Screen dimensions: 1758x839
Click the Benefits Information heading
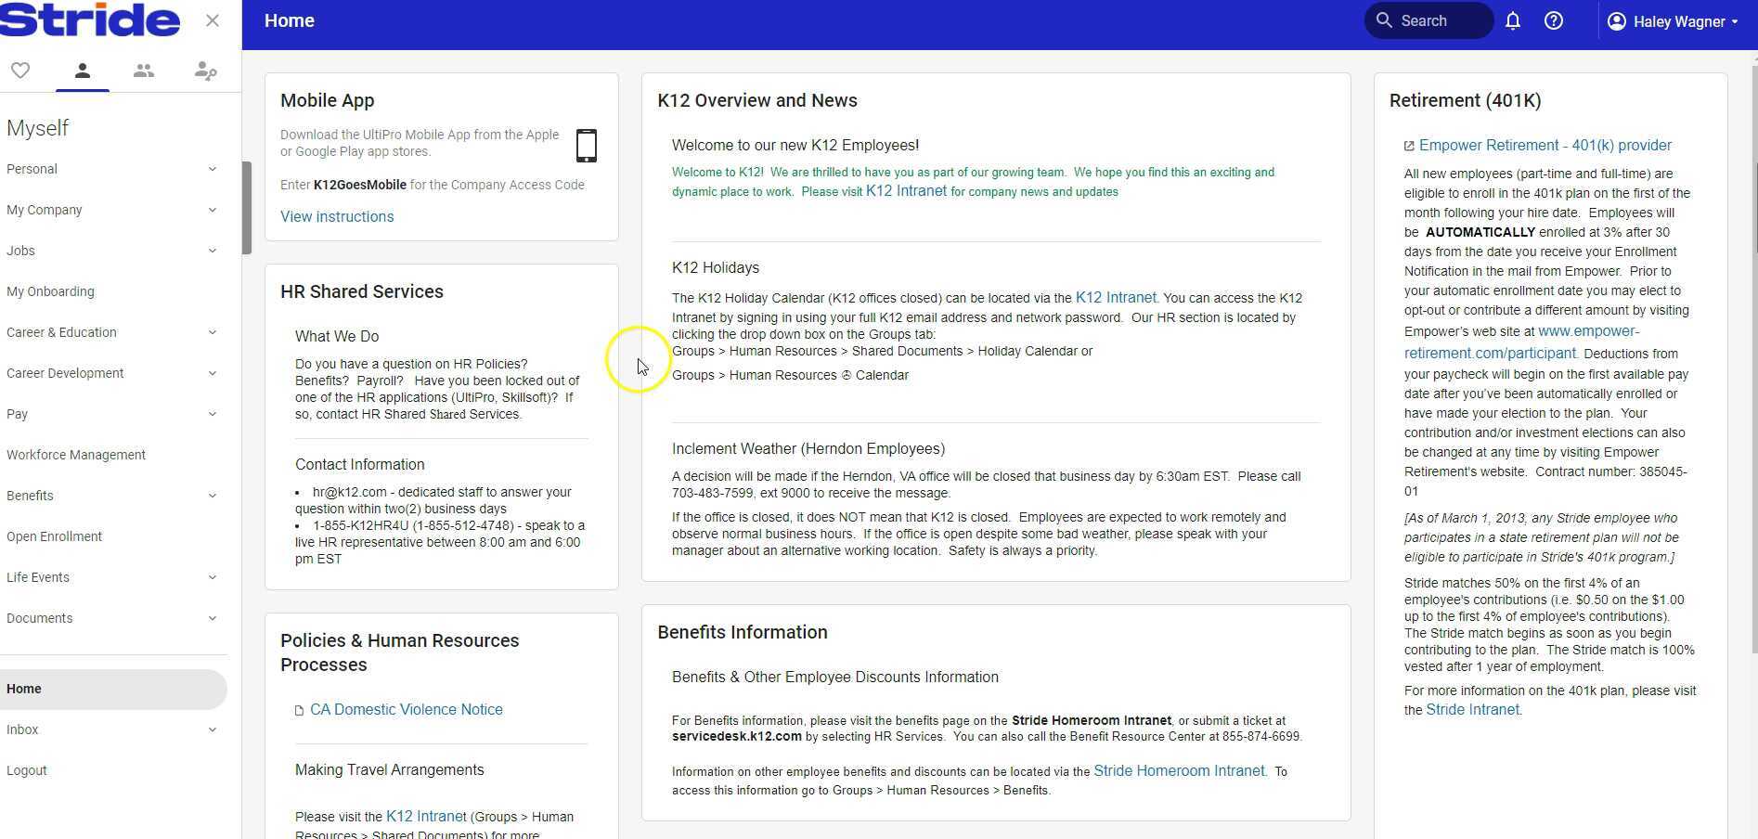pos(743,632)
